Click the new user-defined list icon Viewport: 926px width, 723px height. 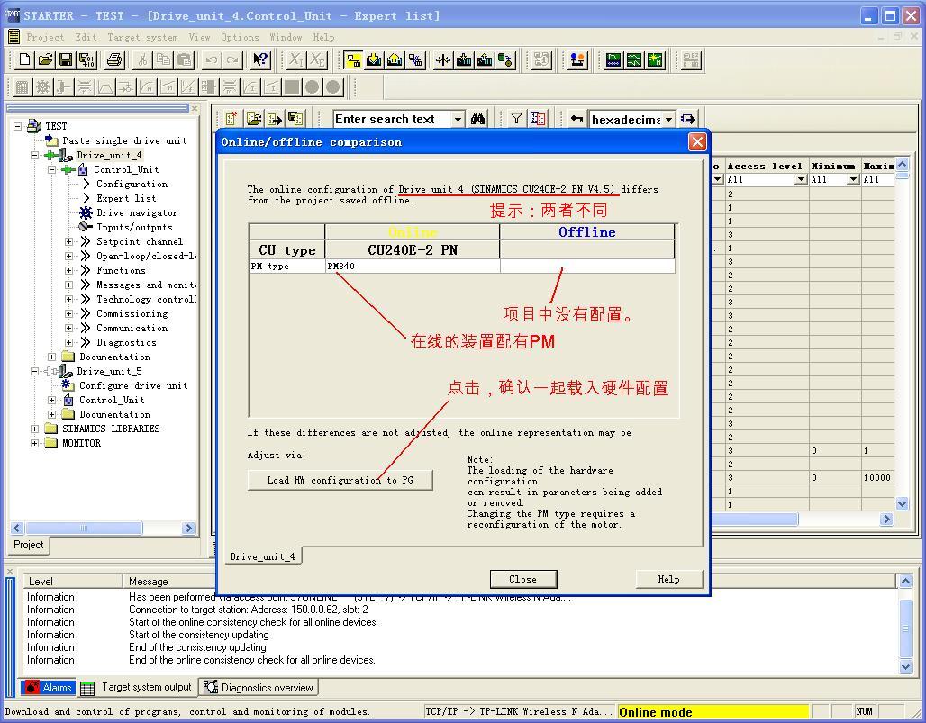[x=232, y=119]
